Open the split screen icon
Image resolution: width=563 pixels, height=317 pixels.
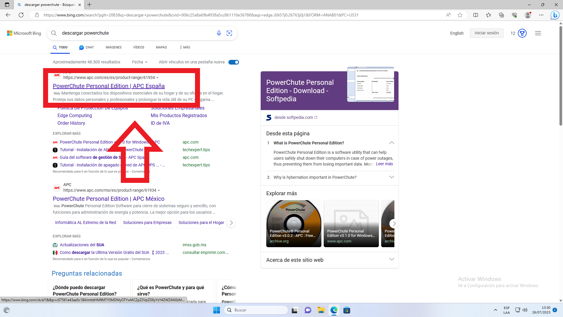(476, 15)
